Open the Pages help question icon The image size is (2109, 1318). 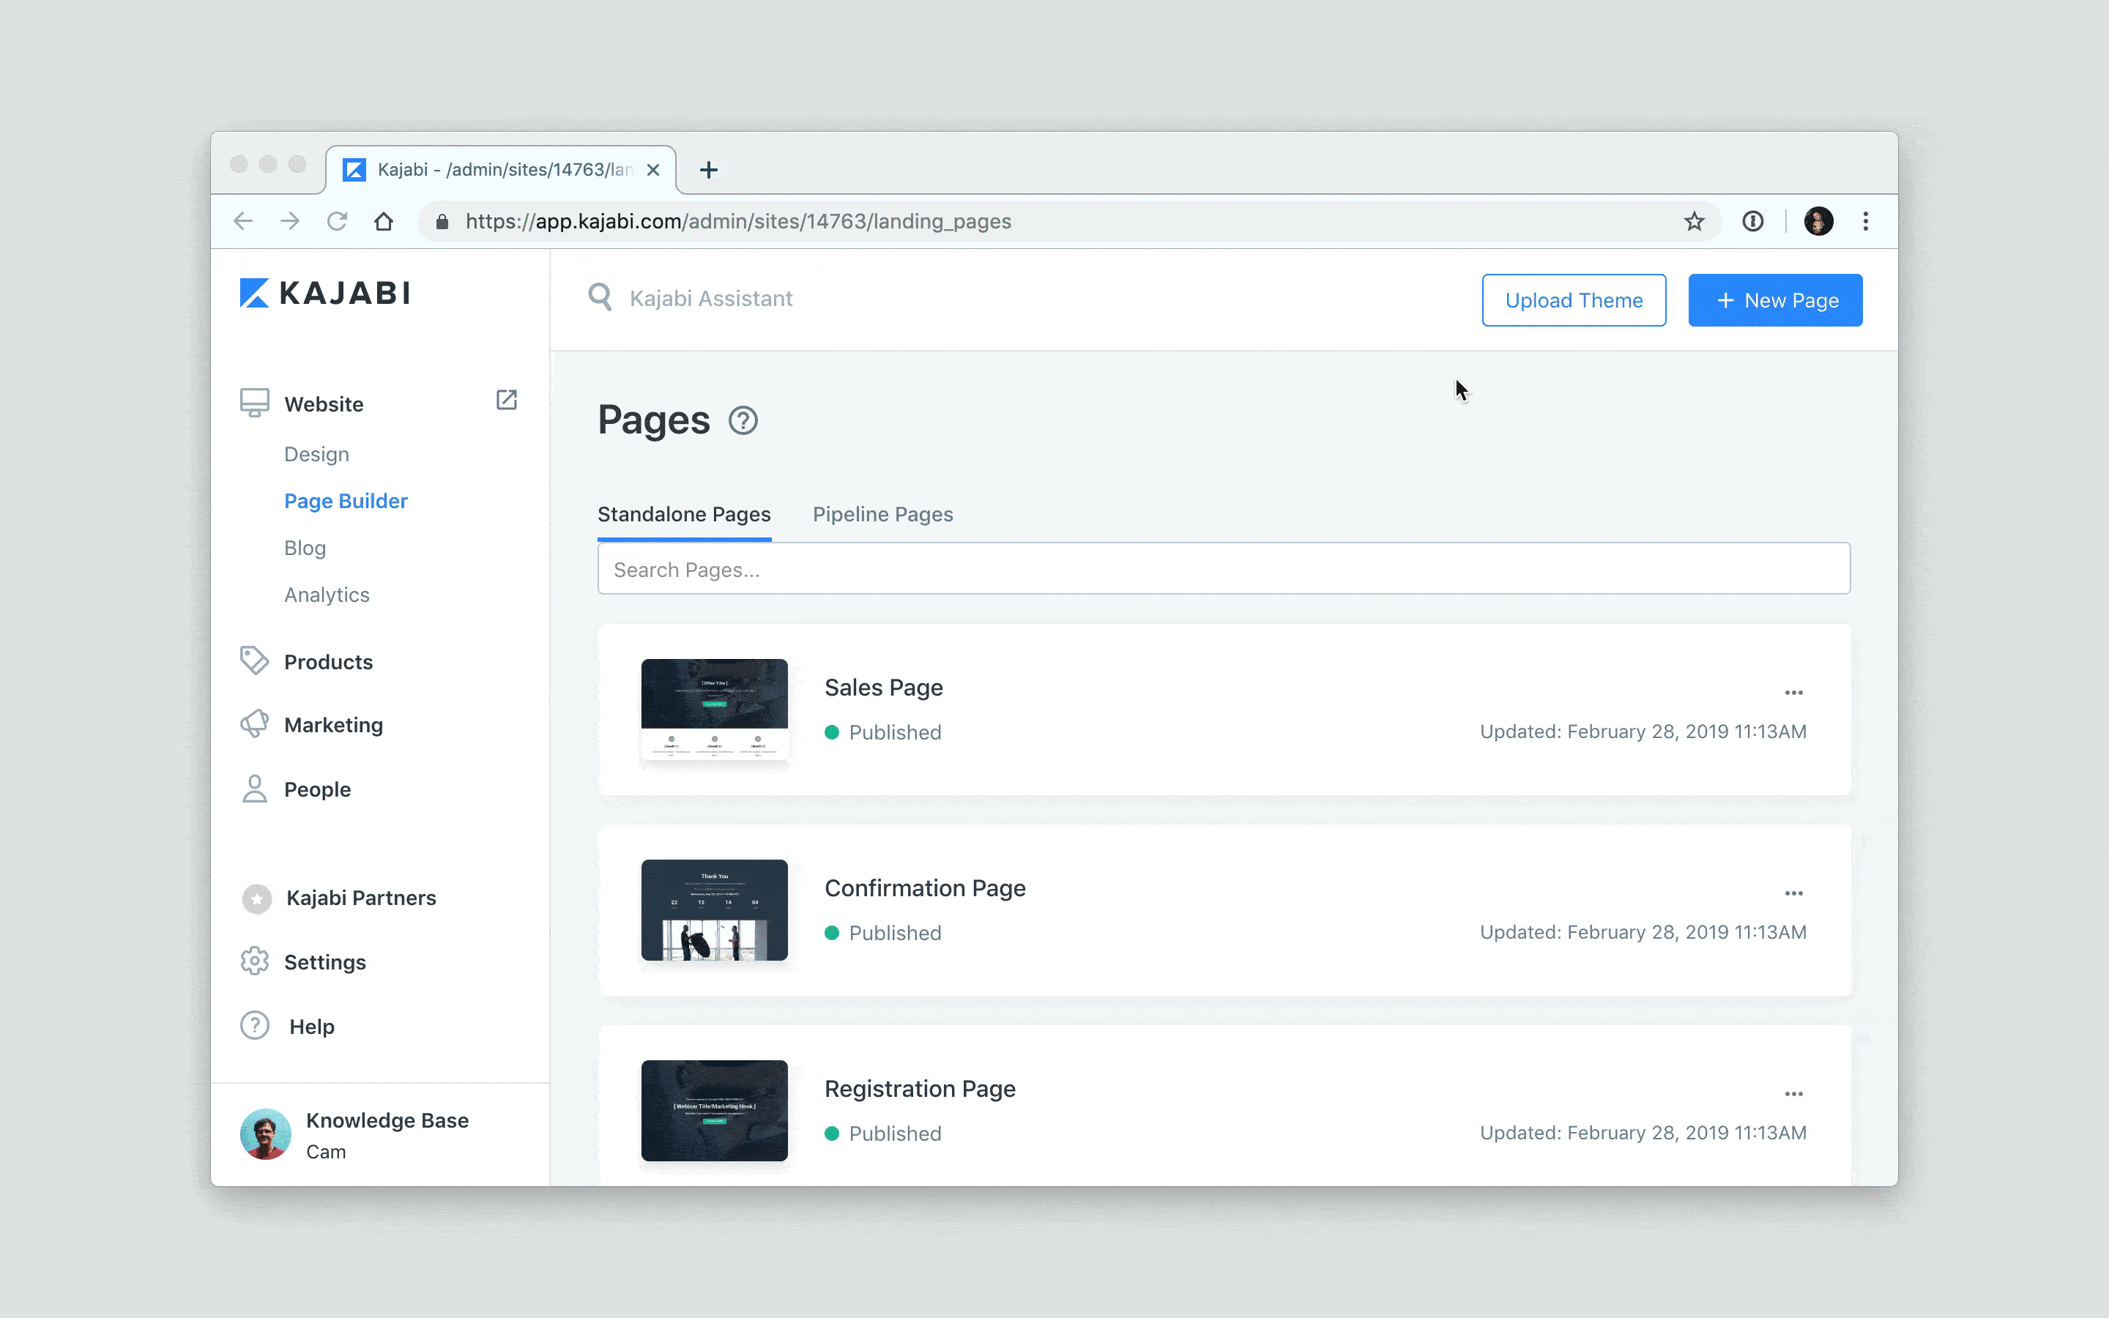(743, 421)
